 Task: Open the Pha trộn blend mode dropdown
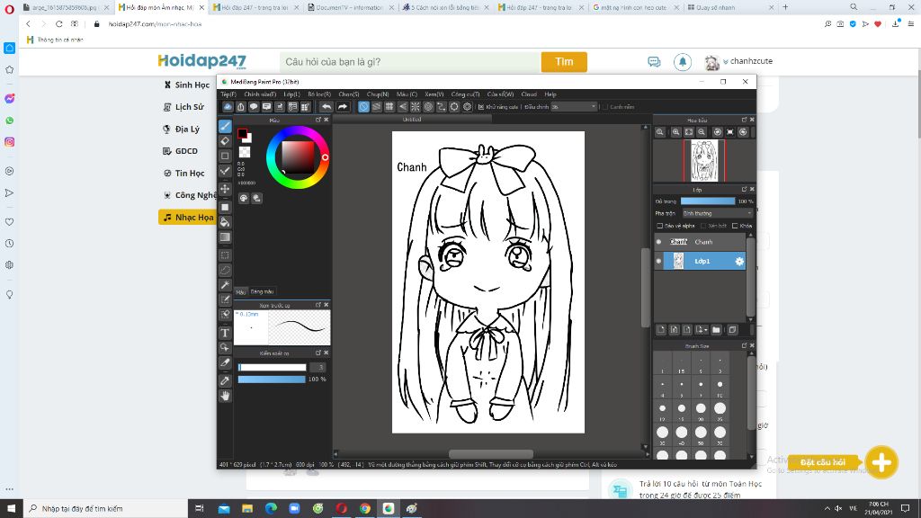(717, 213)
